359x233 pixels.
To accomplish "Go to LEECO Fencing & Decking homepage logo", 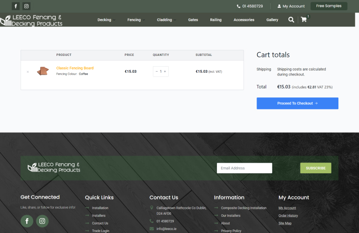I will (x=31, y=21).
